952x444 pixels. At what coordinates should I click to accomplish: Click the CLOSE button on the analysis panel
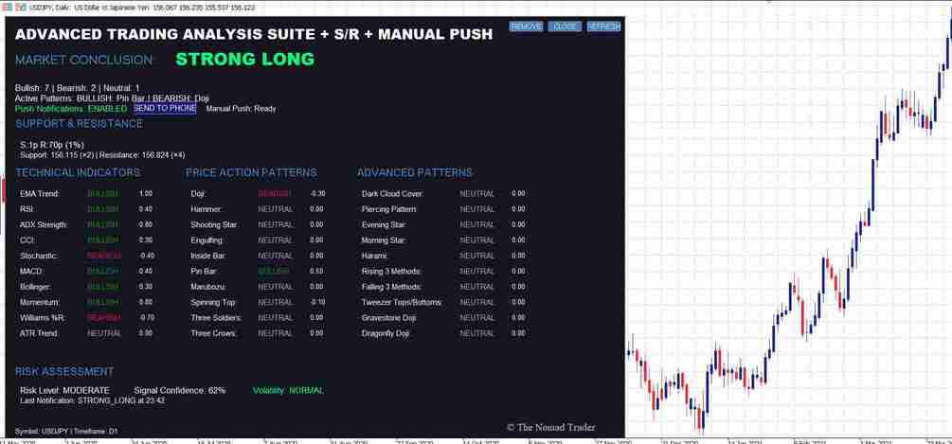tap(565, 27)
